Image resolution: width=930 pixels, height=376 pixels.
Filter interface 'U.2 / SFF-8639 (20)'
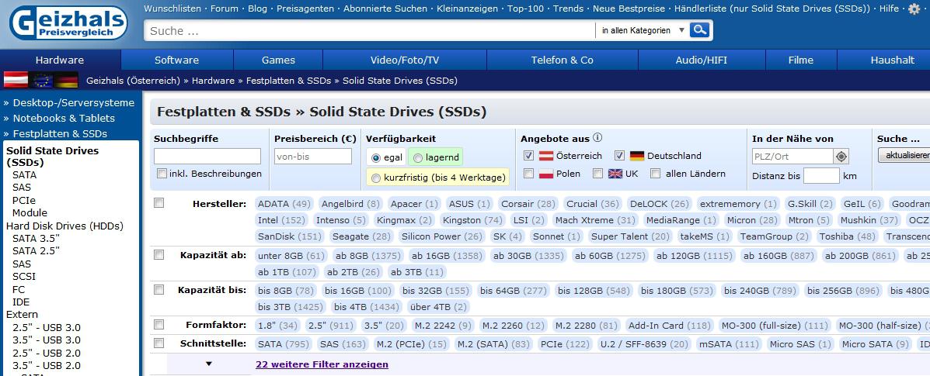[x=646, y=344]
